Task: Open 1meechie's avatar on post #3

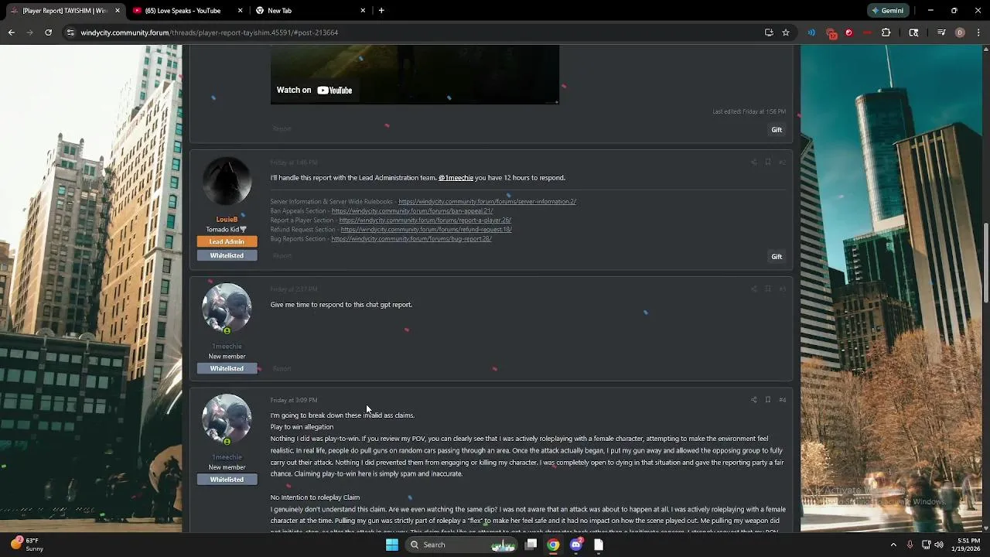Action: pos(227,309)
